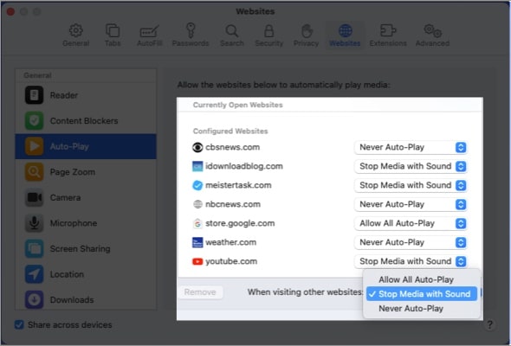Screen dimensions: 511x346
Task: Toggle the Share across devices checkbox
Action: [19, 324]
